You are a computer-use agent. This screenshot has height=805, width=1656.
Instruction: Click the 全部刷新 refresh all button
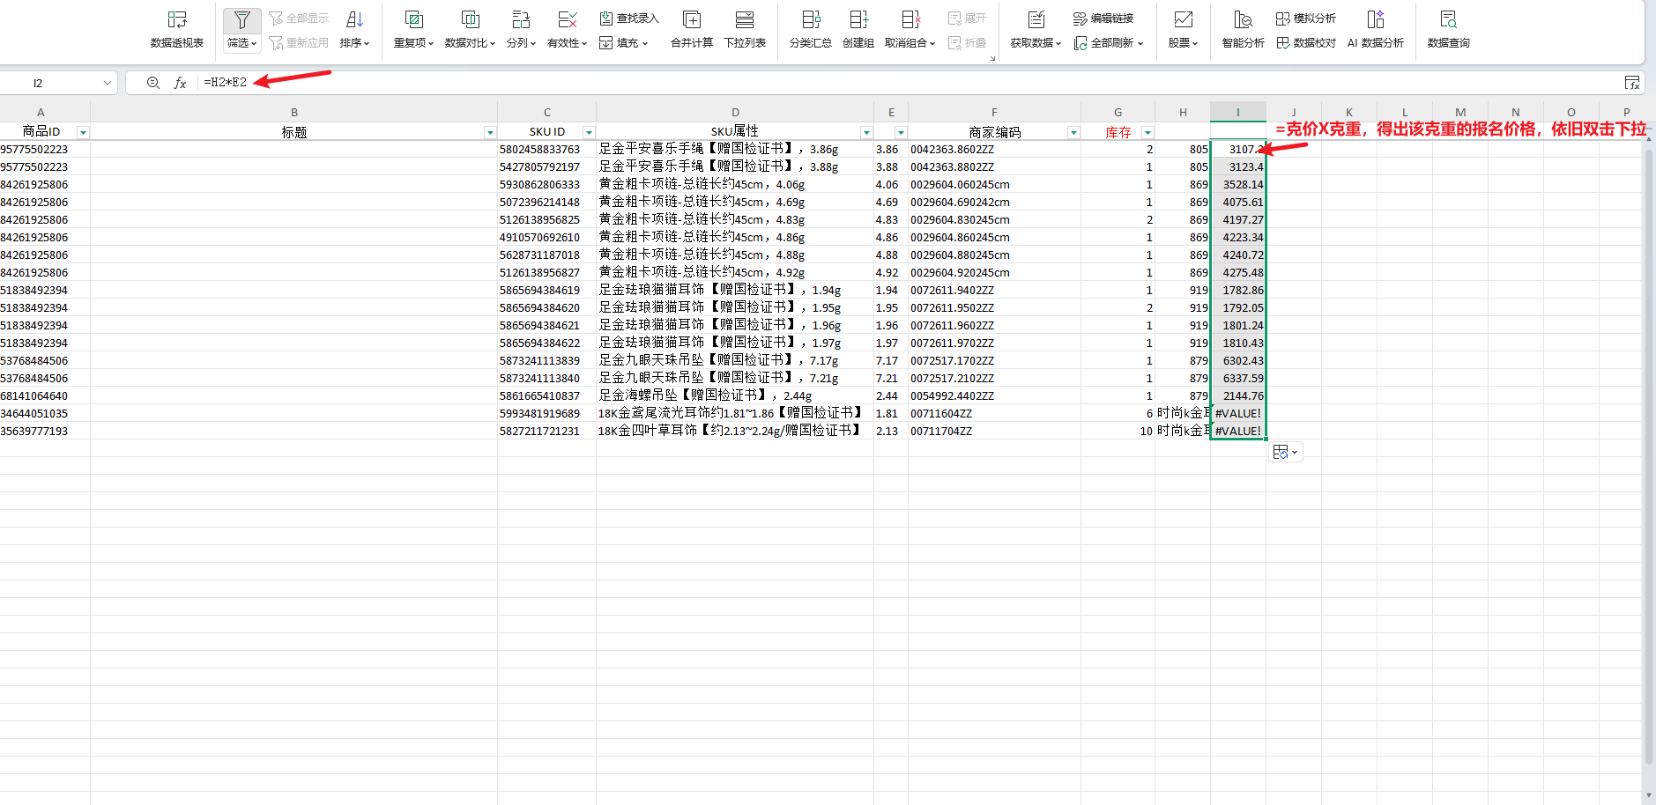pyautogui.click(x=1109, y=42)
